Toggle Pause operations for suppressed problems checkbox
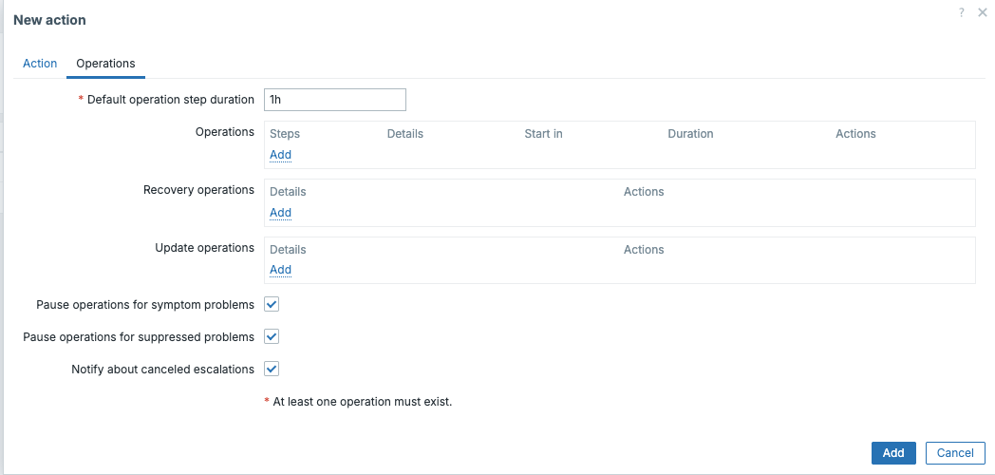The height and width of the screenshot is (475, 995). 272,336
